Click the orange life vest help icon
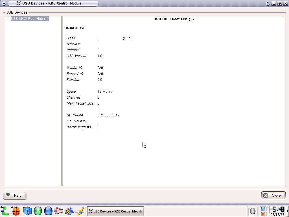Image resolution: width=289 pixels, height=217 pixels. coord(16,211)
